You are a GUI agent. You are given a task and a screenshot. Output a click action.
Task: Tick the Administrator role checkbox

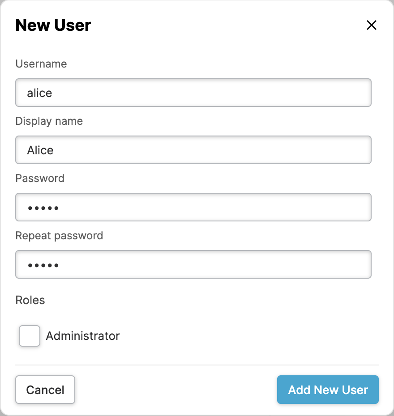[x=30, y=336]
